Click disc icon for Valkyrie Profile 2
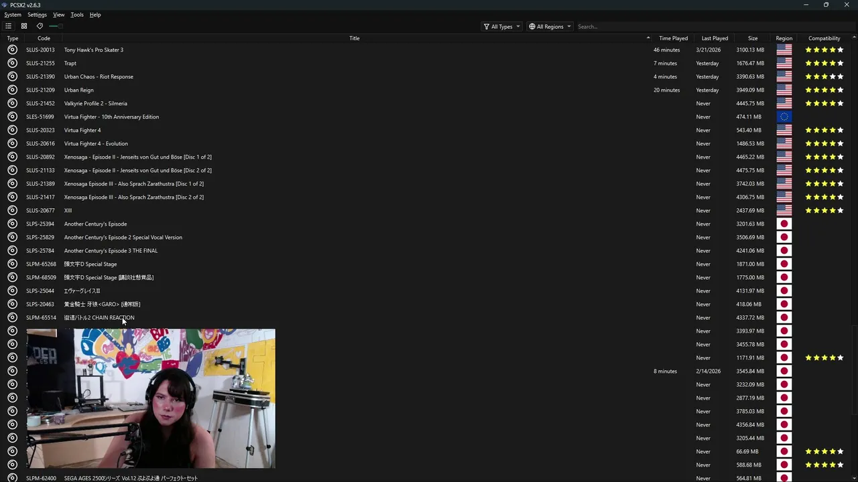The height and width of the screenshot is (482, 858). (x=12, y=103)
